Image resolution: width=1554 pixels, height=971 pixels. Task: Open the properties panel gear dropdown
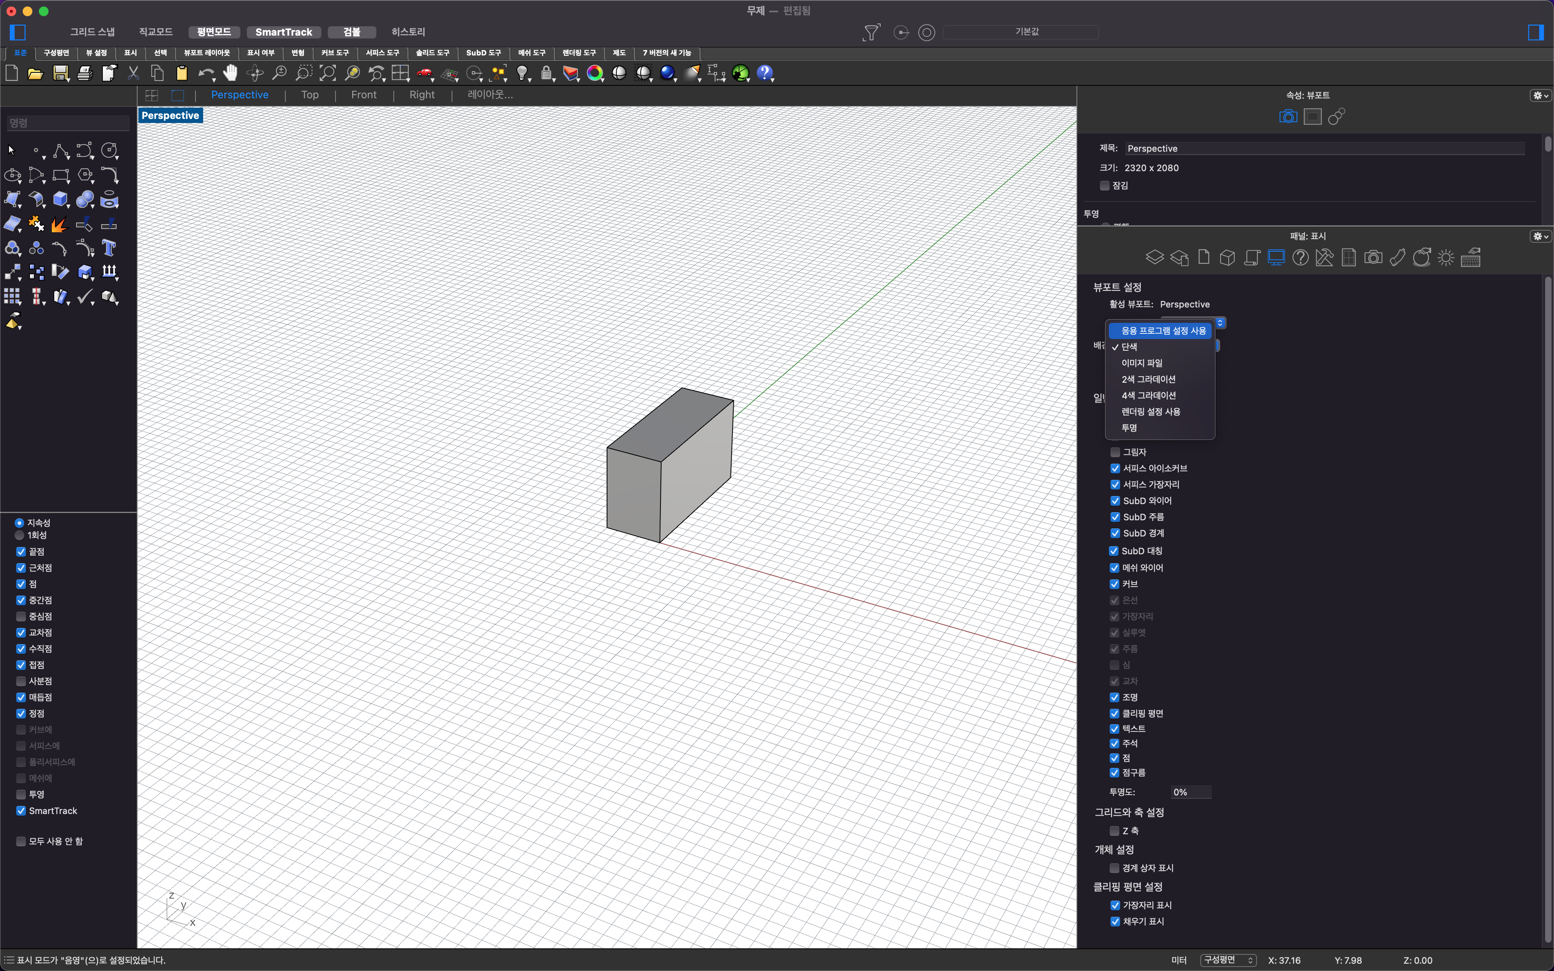pos(1541,96)
